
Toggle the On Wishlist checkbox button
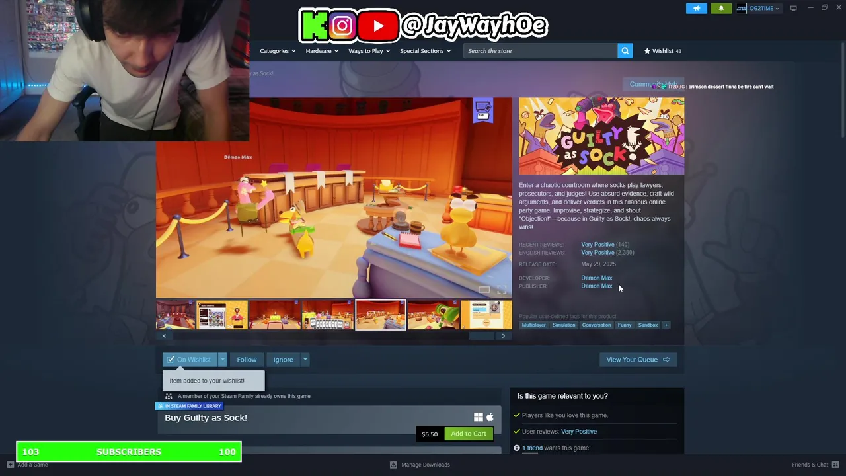(190, 360)
